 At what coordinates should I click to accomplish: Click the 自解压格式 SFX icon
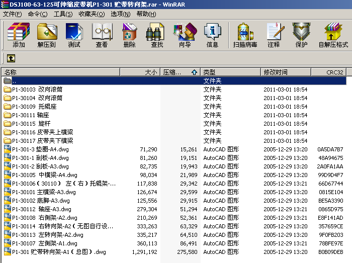click(333, 34)
